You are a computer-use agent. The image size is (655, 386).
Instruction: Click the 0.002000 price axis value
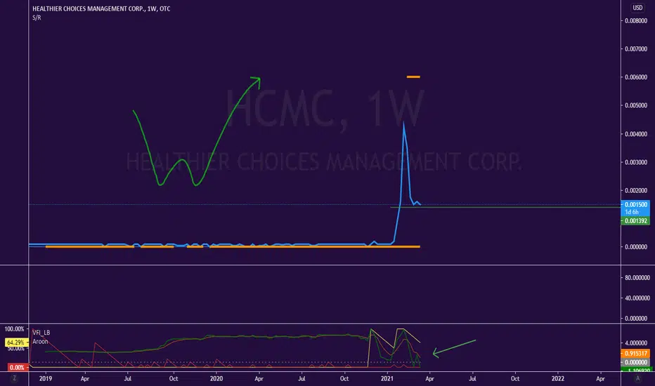click(636, 190)
